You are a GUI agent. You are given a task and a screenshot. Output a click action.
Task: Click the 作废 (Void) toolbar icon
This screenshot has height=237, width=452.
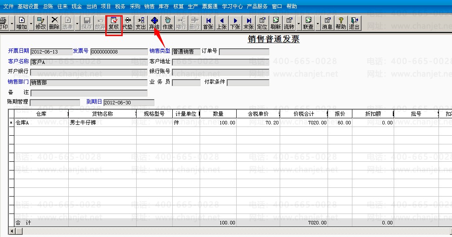(x=168, y=23)
